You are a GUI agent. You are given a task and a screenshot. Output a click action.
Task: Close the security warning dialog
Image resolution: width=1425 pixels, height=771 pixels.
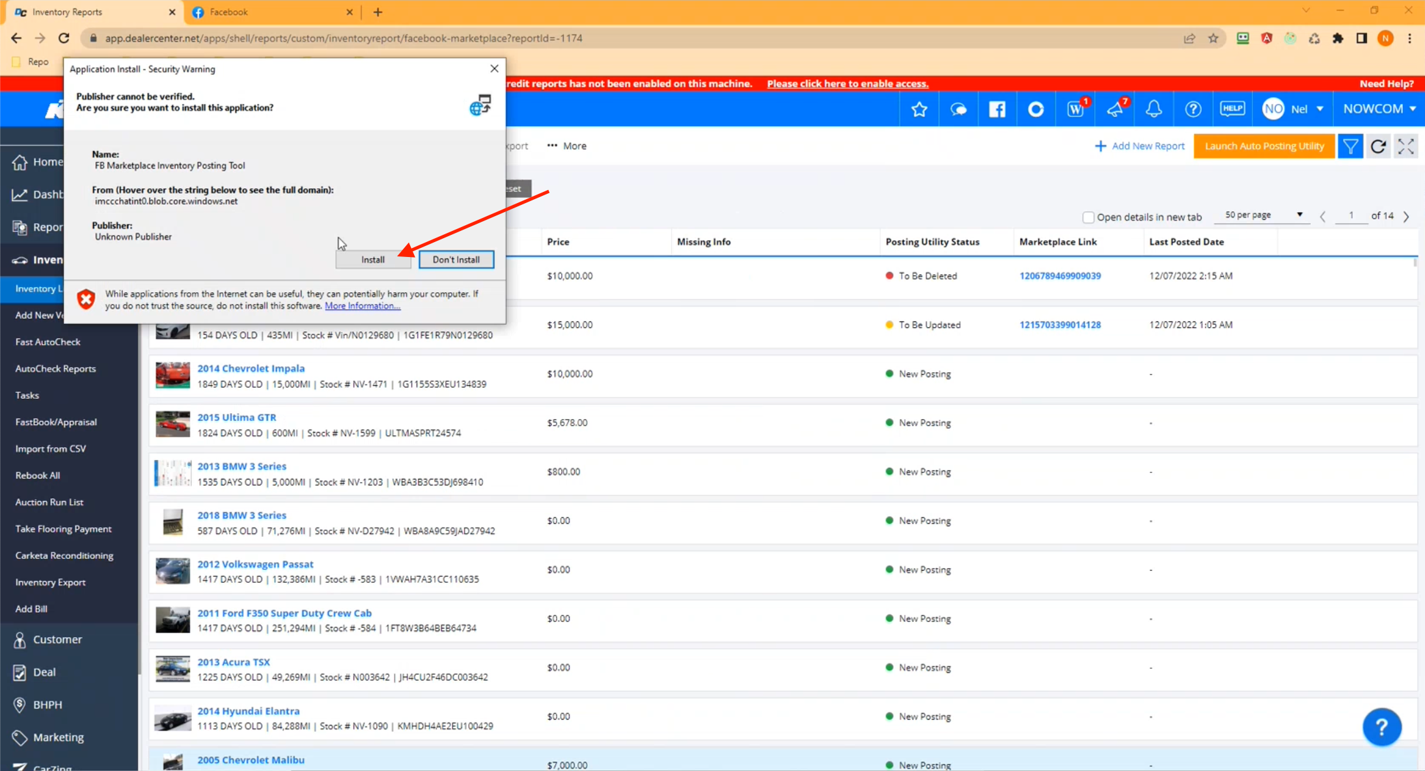(494, 68)
